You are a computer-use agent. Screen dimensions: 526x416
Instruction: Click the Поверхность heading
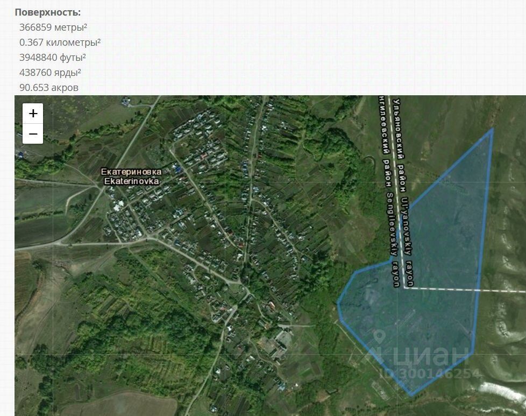pos(48,12)
